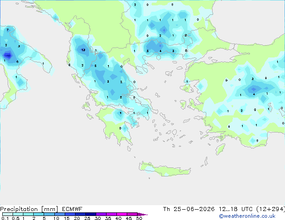This screenshot has width=285, height=220.
Task: Click the '15' legend scale label
Action: click(67, 218)
